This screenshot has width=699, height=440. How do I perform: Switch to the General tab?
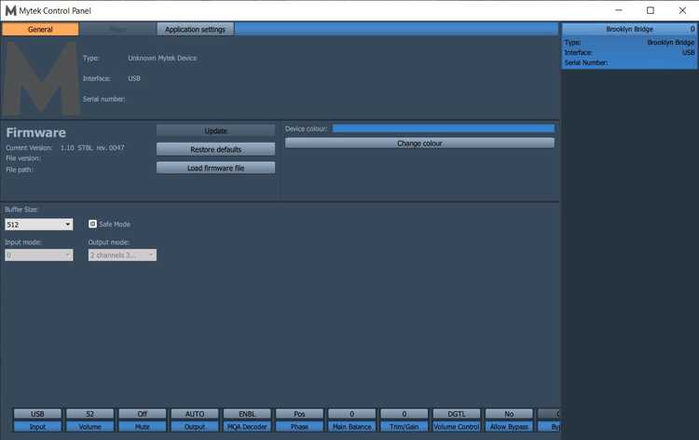(40, 30)
